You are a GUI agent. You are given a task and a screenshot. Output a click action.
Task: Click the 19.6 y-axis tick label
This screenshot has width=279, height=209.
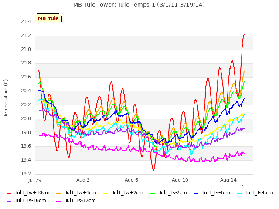pos(26,146)
